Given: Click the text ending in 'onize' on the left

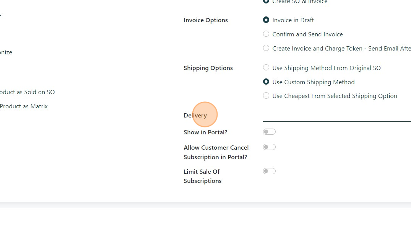Looking at the screenshot, I should (6, 52).
